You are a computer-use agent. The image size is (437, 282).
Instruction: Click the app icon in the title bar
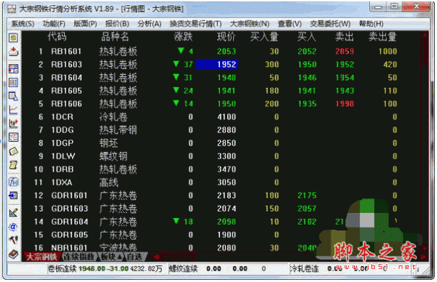[x=12, y=9]
